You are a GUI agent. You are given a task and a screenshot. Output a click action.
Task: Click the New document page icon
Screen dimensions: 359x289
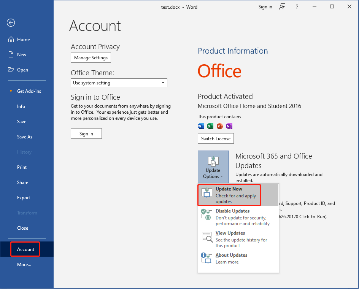11,54
